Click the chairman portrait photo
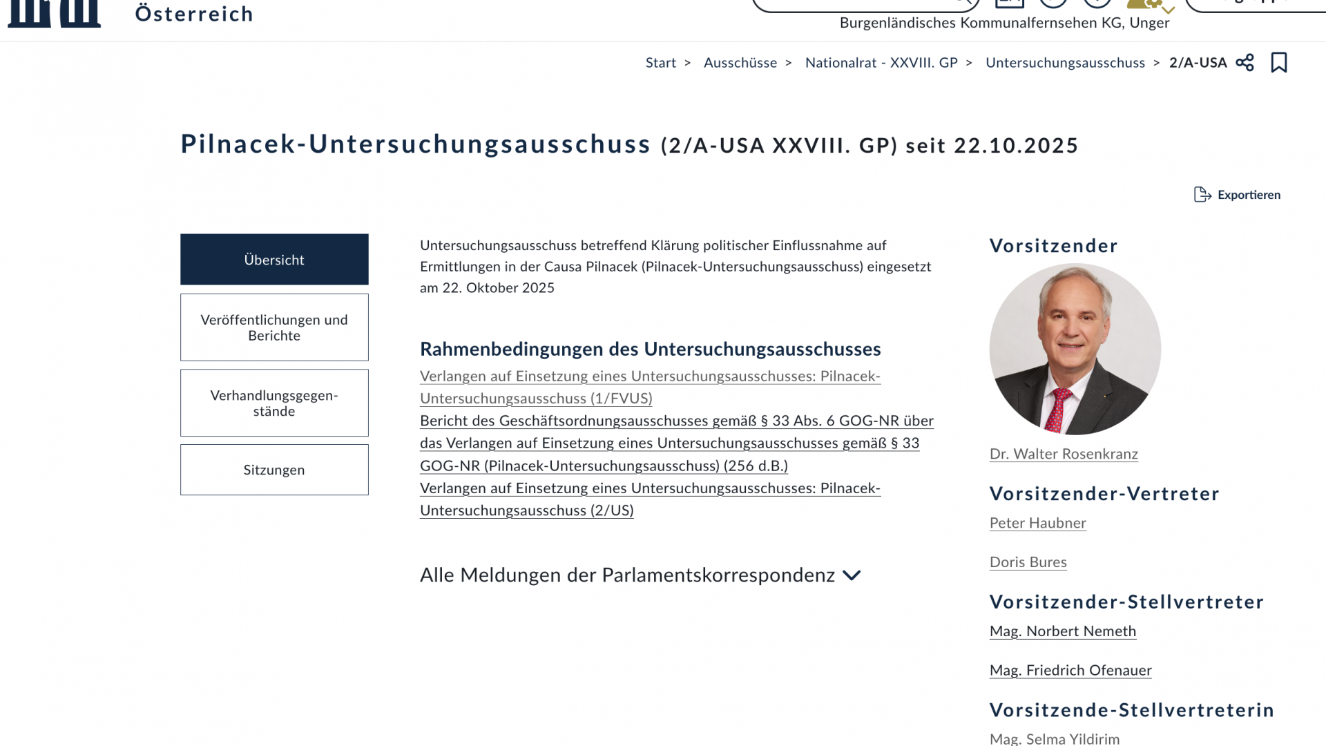The width and height of the screenshot is (1326, 746). click(x=1075, y=350)
